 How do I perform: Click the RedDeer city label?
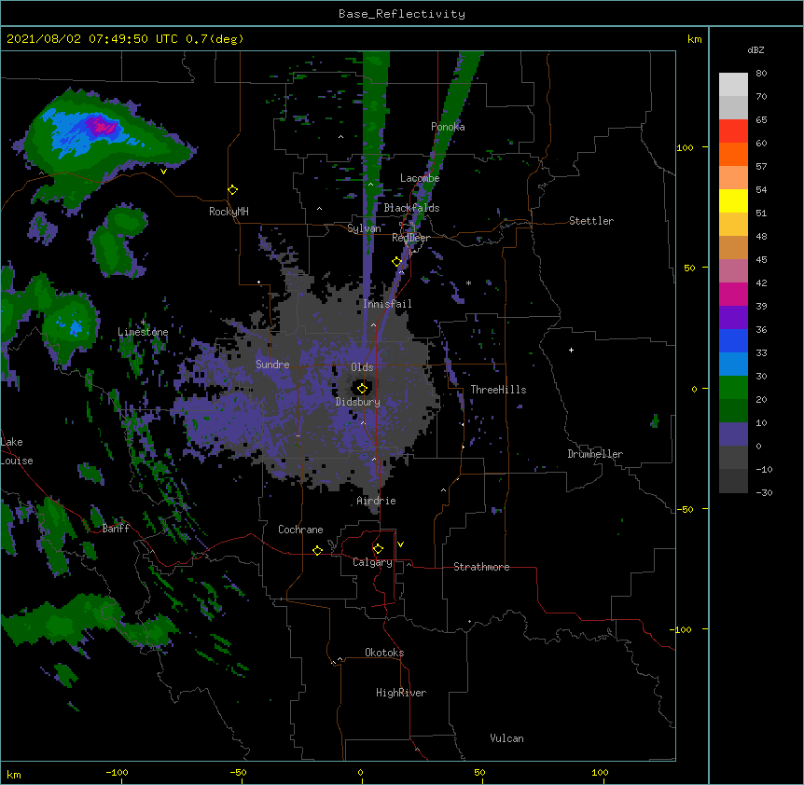410,238
